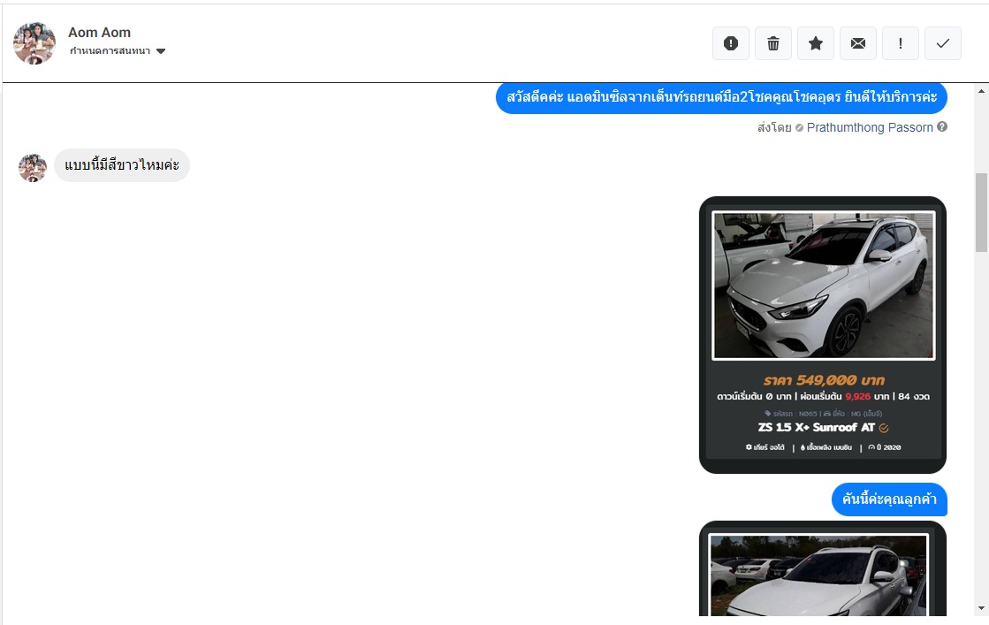Screen dimensions: 989x625
Task: Open the กำหนดการสนทนา dropdown arrow
Action: click(161, 51)
